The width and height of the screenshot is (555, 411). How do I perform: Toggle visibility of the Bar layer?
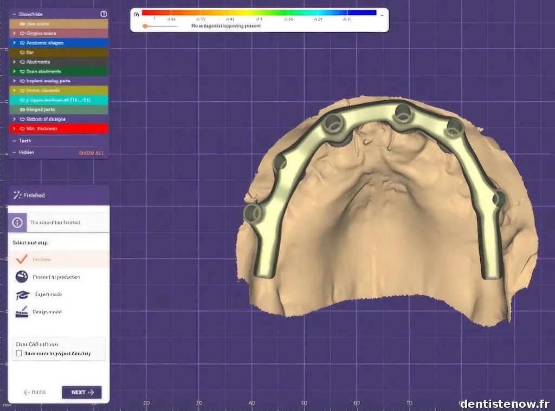22,53
